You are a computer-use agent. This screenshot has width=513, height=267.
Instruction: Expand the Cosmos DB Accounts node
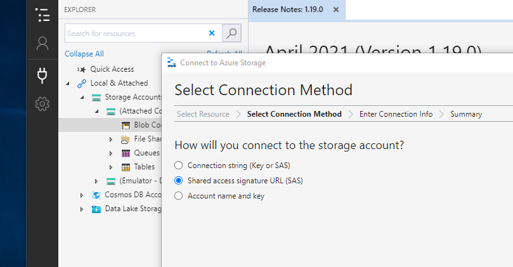click(x=82, y=195)
